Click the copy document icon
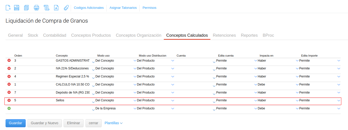The image size is (348, 130). coord(26,8)
